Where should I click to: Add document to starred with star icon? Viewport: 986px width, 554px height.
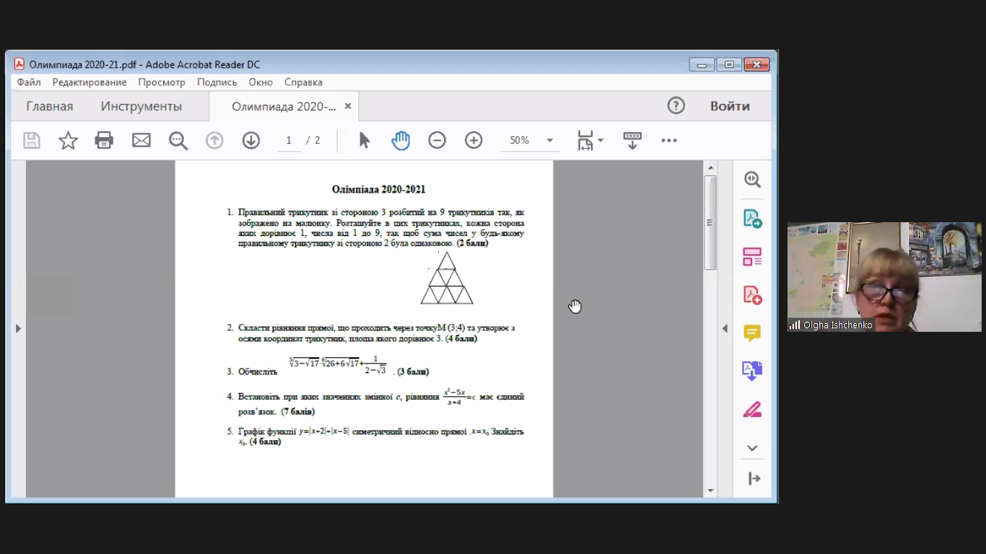tap(68, 141)
